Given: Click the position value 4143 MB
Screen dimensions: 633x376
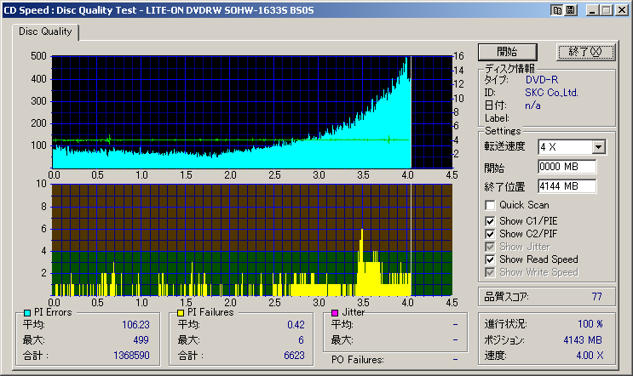Looking at the screenshot, I should (x=583, y=340).
